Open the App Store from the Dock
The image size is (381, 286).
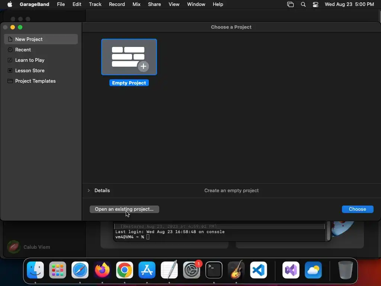click(x=147, y=270)
